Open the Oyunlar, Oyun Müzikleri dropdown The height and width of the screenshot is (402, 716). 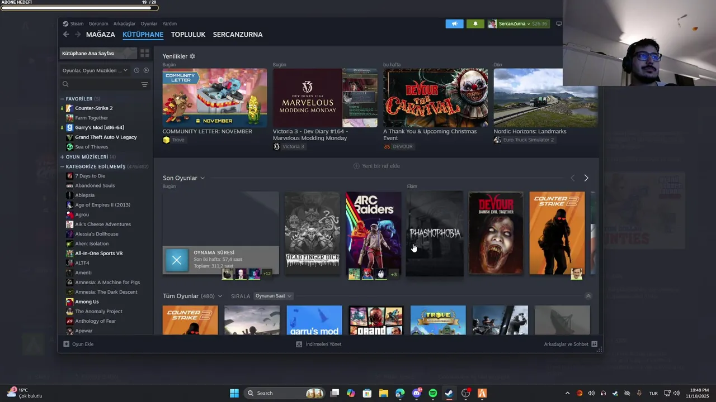click(95, 70)
